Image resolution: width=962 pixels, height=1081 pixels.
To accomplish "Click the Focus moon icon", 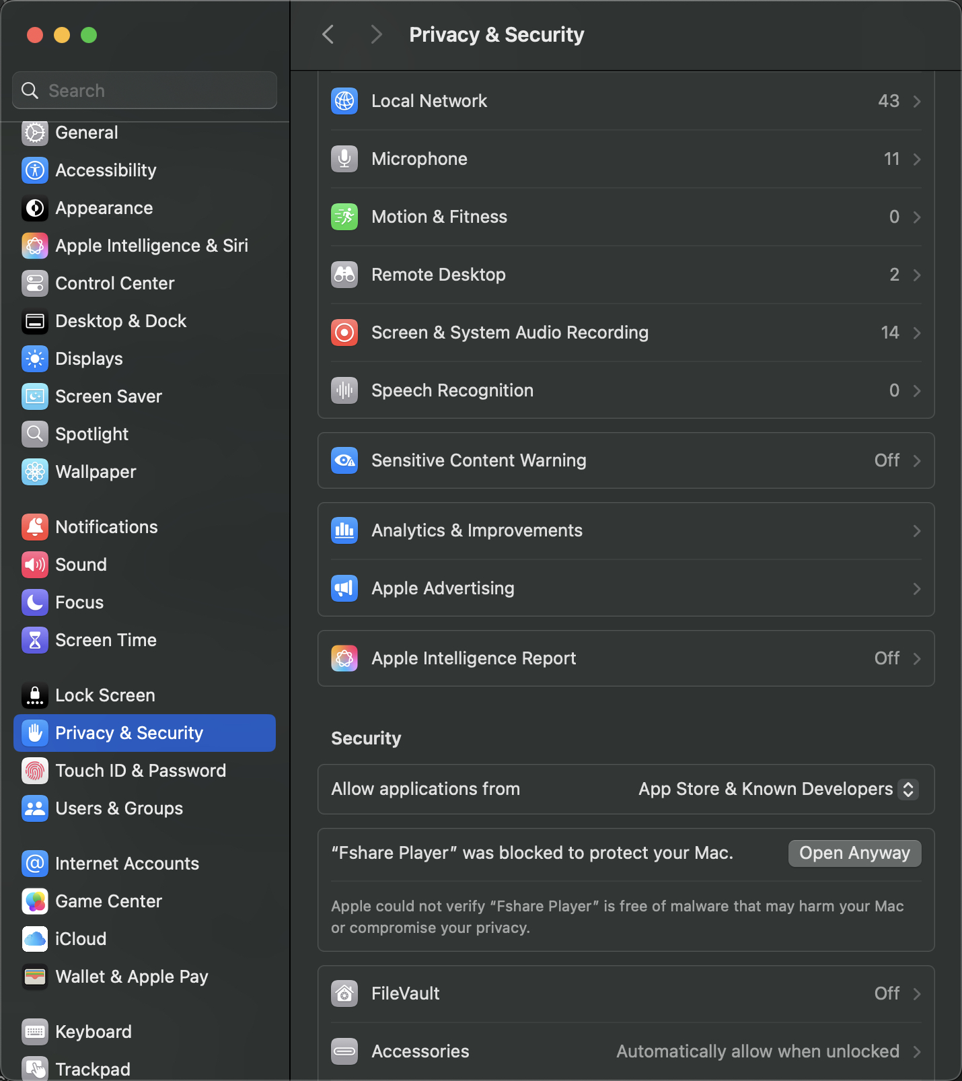I will click(x=35, y=602).
